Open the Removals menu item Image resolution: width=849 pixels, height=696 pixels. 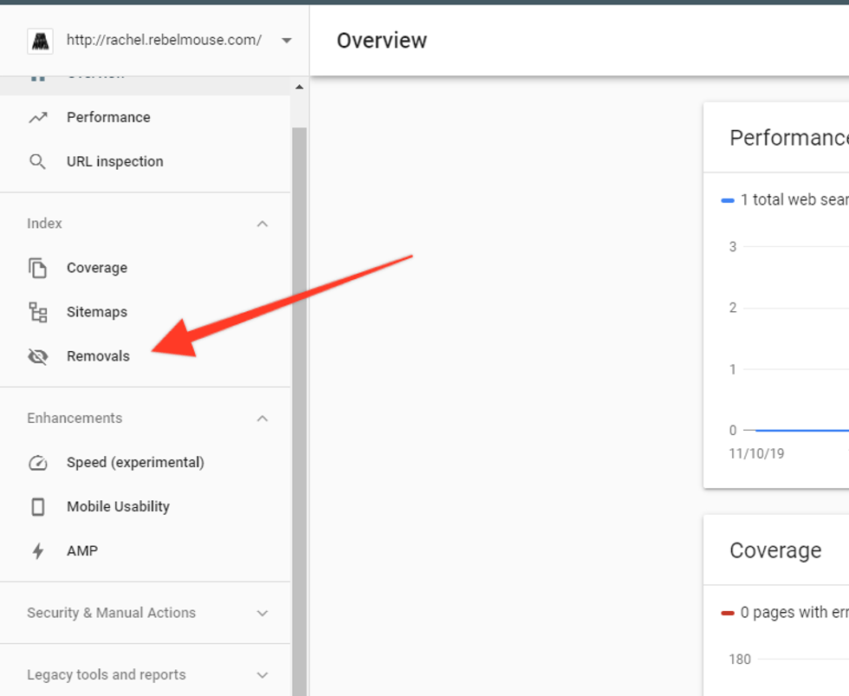point(98,356)
